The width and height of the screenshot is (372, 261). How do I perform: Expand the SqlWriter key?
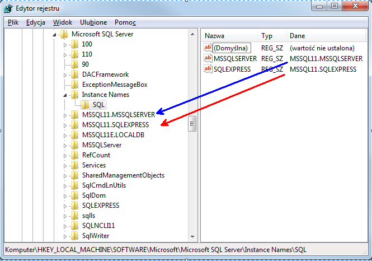(65, 236)
